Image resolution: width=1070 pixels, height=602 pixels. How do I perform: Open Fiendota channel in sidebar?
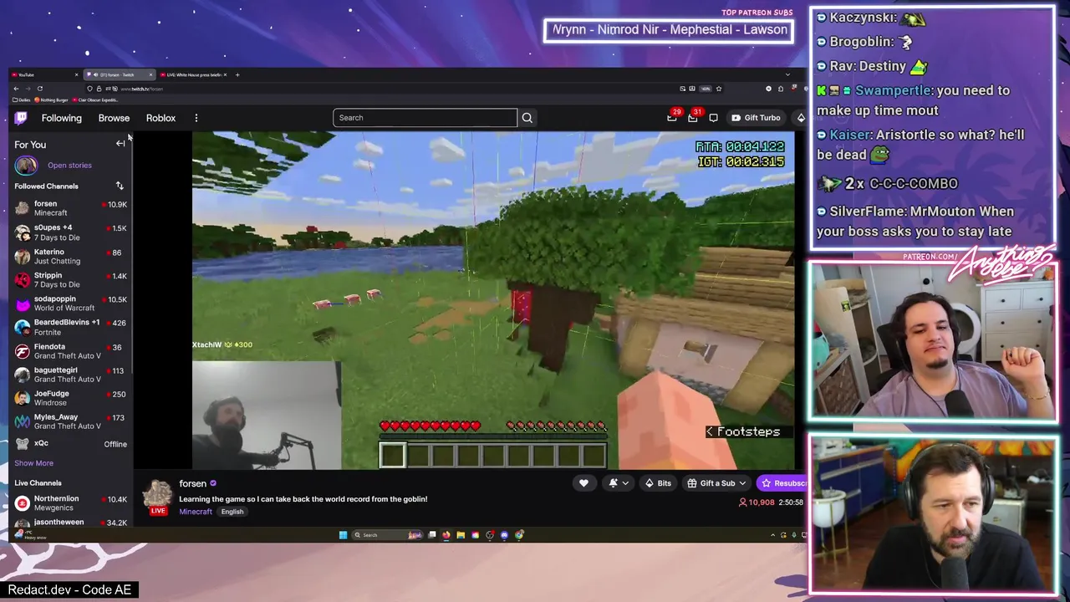(x=70, y=350)
